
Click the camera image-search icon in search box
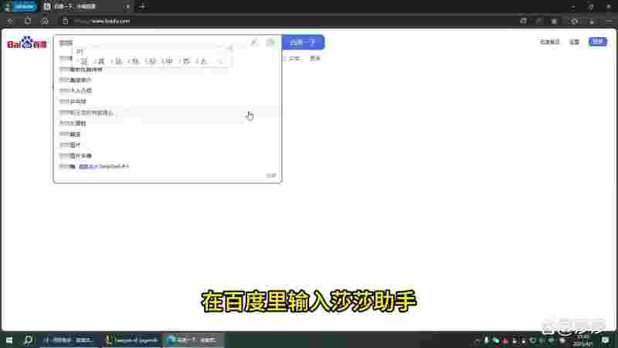click(x=270, y=43)
